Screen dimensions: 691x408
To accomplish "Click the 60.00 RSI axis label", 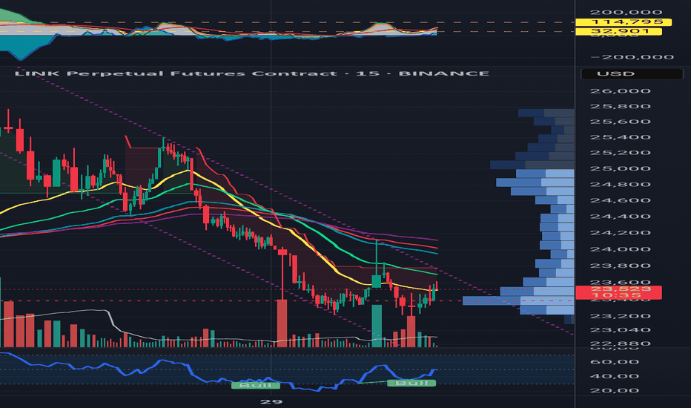I will [x=615, y=362].
